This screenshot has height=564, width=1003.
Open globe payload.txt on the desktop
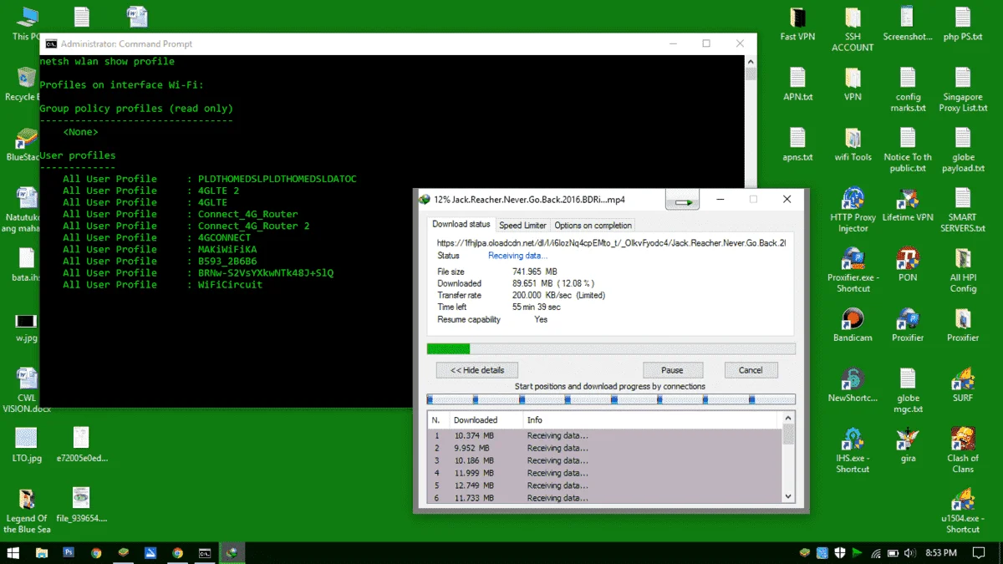tap(963, 150)
